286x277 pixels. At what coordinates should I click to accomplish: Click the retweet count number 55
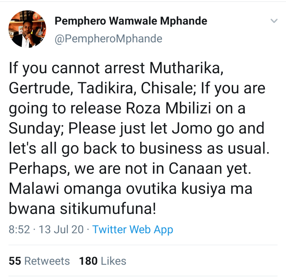[15, 261]
